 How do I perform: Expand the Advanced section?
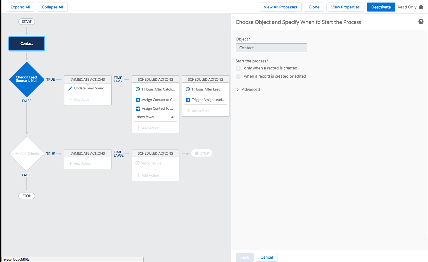click(238, 90)
